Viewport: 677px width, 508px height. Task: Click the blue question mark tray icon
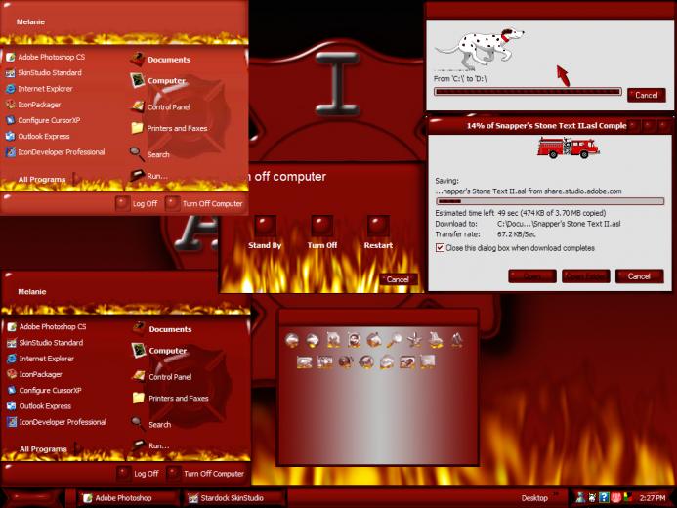coord(604,497)
